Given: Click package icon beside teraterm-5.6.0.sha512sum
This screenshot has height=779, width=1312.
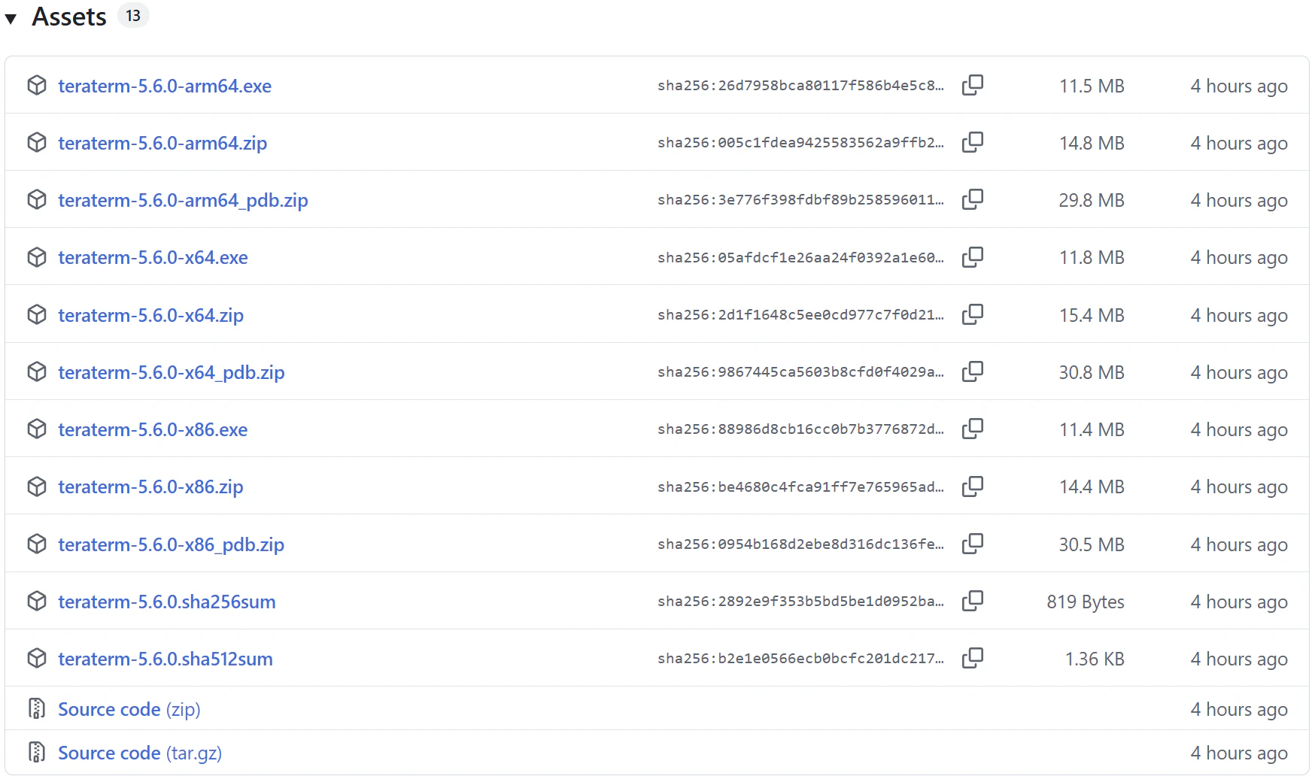Looking at the screenshot, I should [37, 658].
